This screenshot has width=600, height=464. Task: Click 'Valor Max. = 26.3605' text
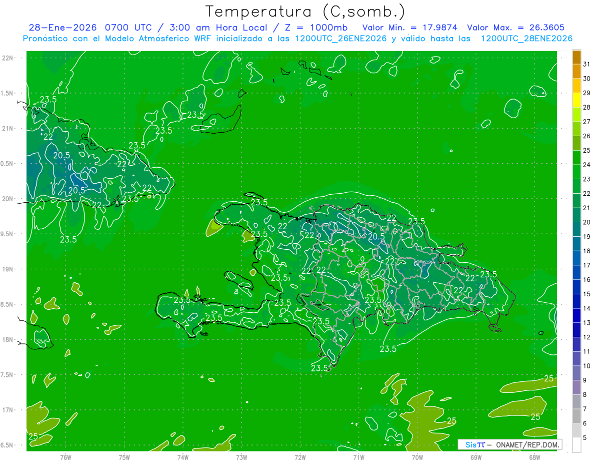(516, 28)
